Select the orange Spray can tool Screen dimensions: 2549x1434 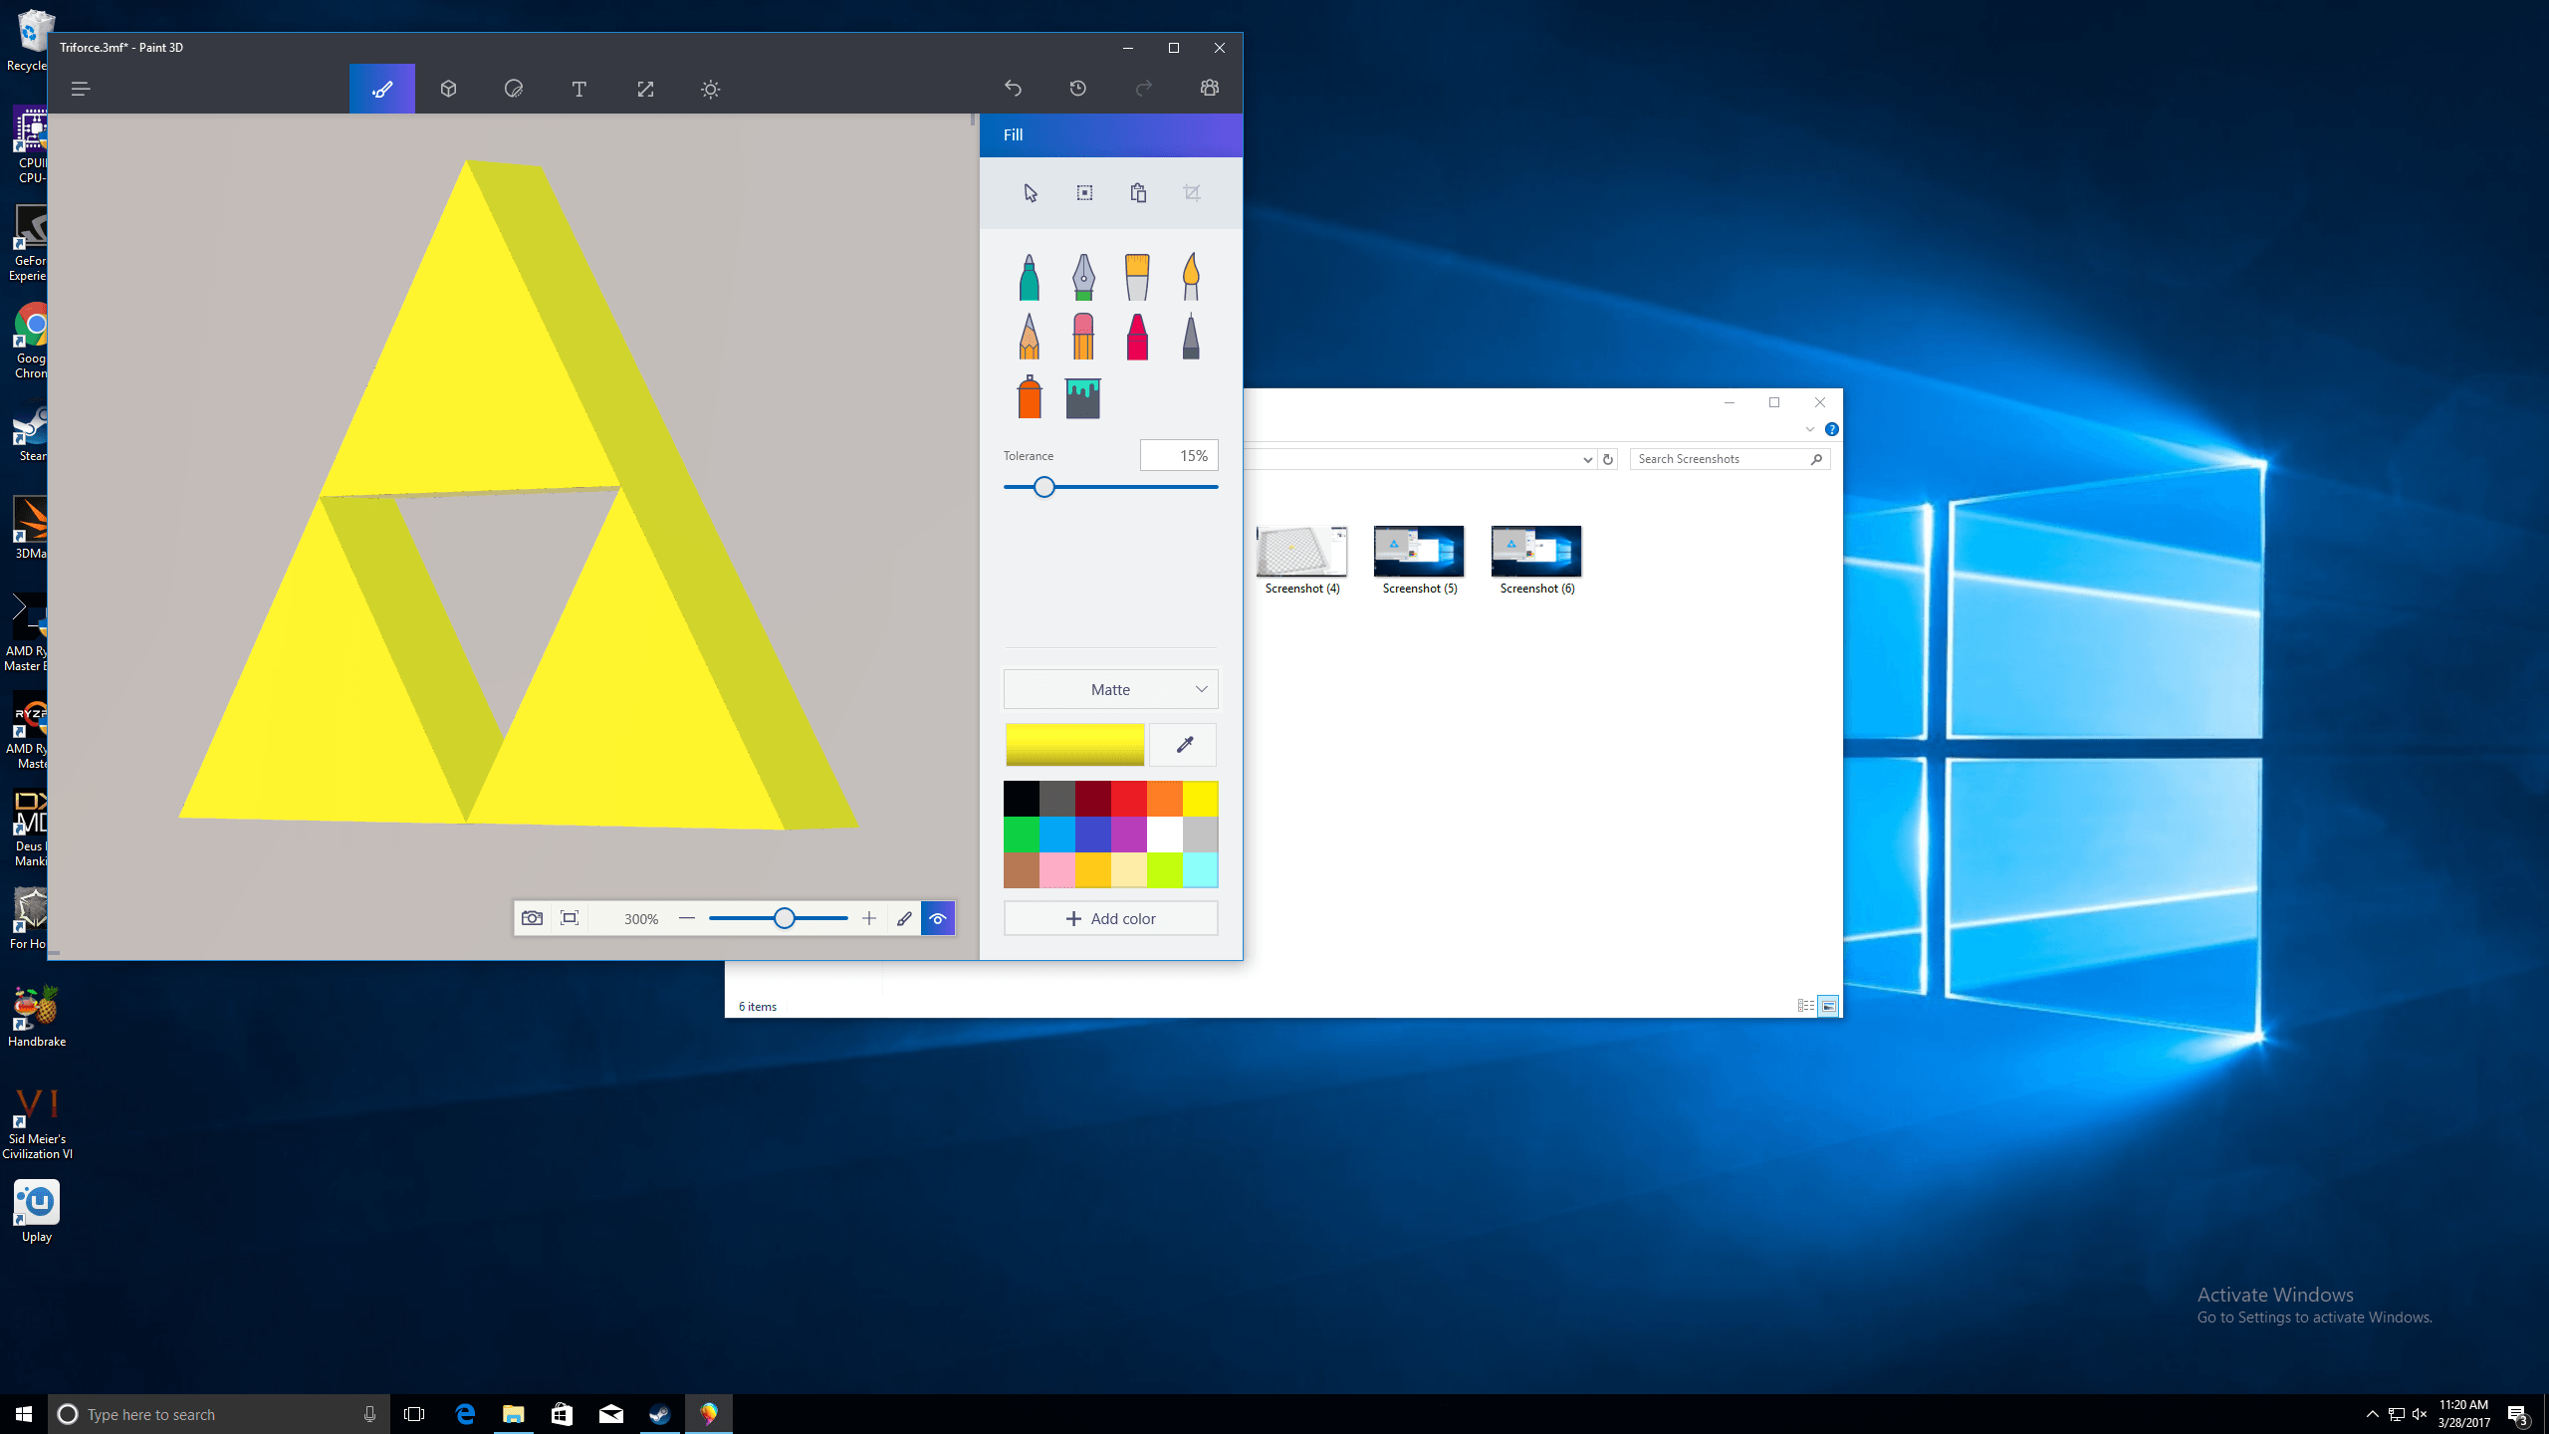coord(1029,397)
